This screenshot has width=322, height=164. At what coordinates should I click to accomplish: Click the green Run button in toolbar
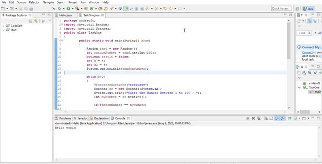68,9
